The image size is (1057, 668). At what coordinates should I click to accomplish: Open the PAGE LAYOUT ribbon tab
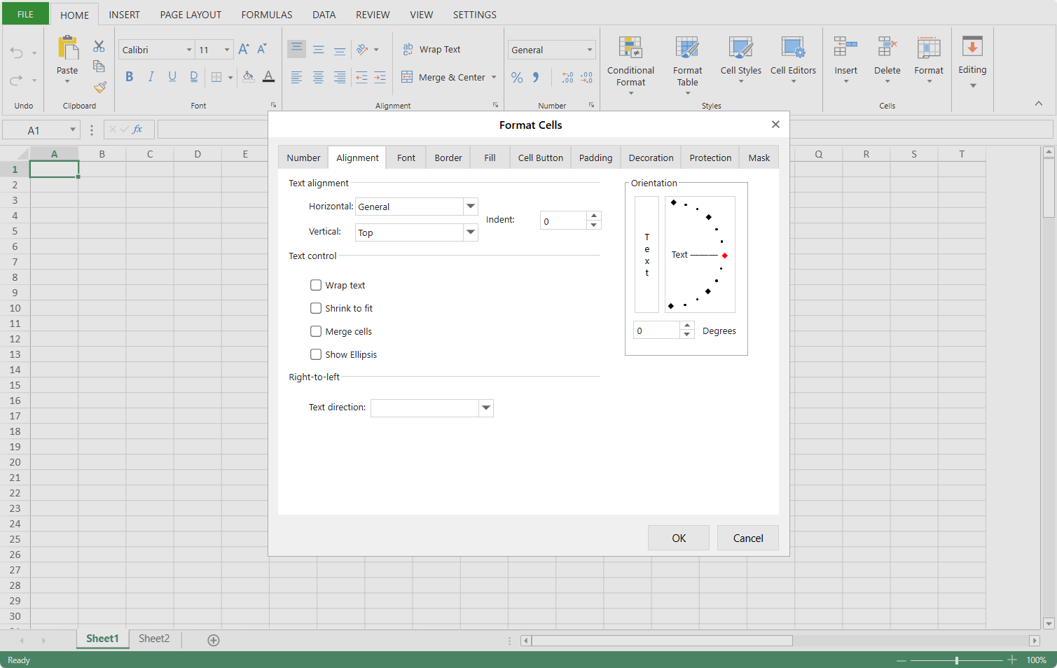click(x=191, y=15)
